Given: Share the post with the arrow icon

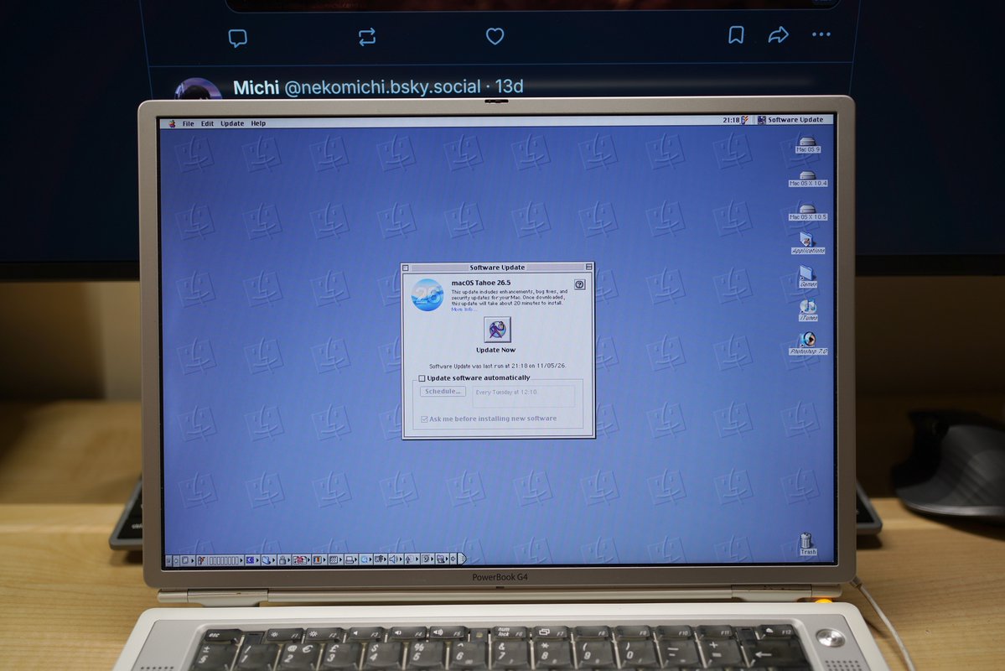Looking at the screenshot, I should tap(778, 34).
